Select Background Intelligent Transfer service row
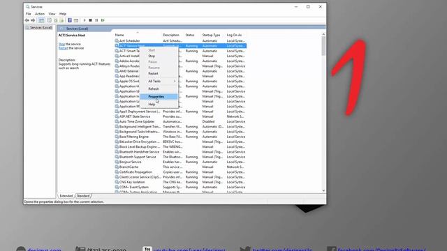The image size is (447, 251). point(180,127)
